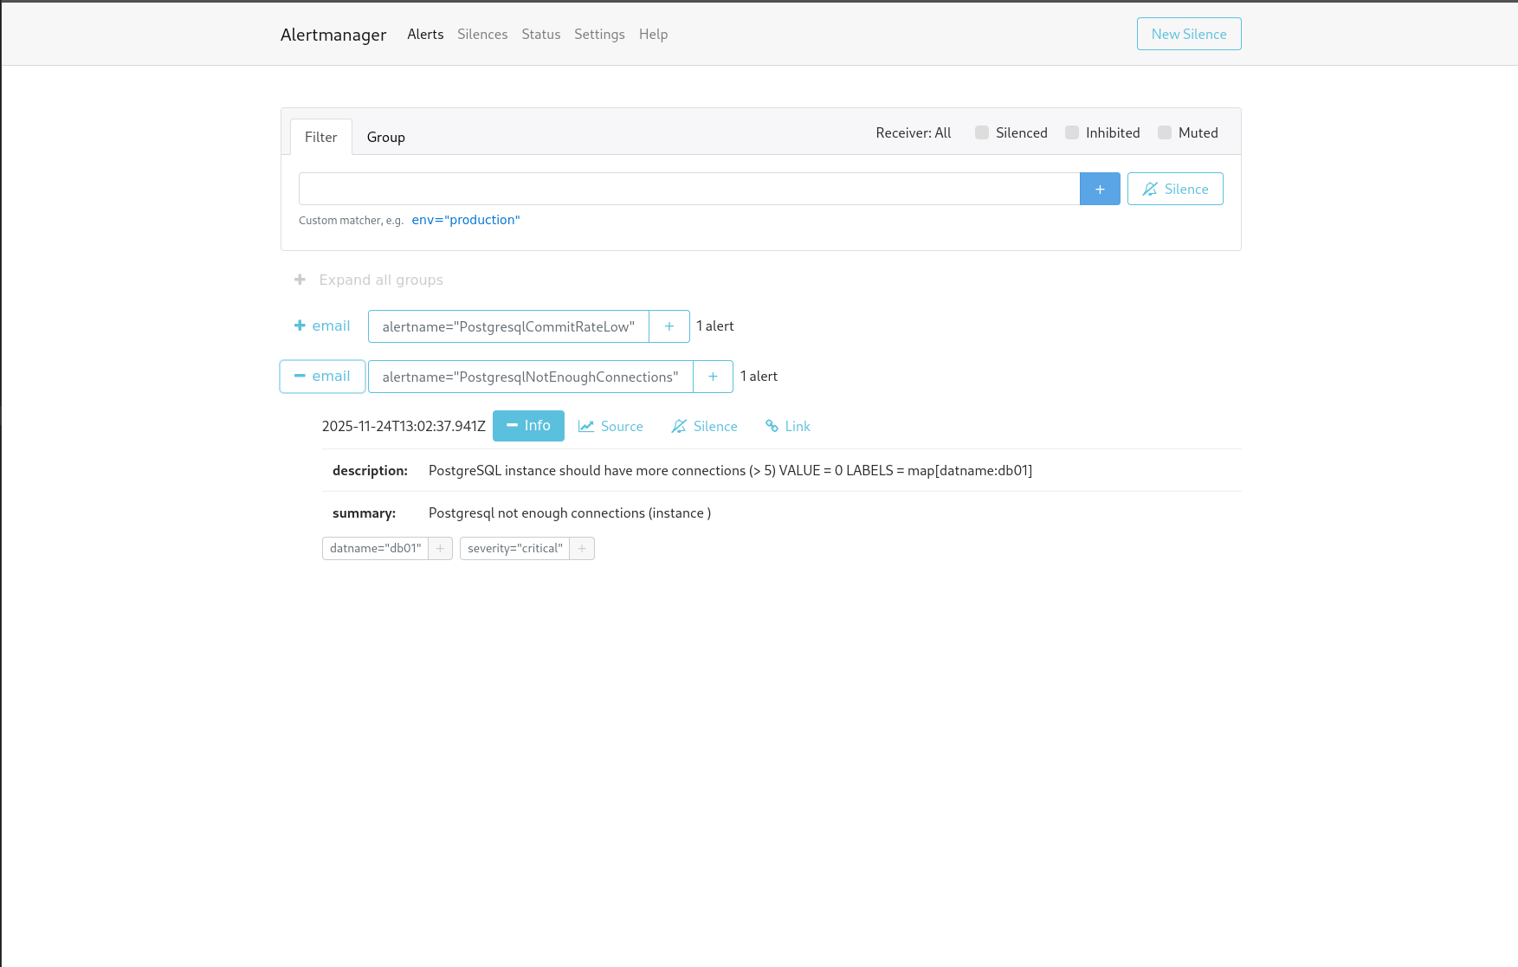Click the plus icon in the filter bar
Viewport: 1518px width, 967px height.
(1099, 188)
